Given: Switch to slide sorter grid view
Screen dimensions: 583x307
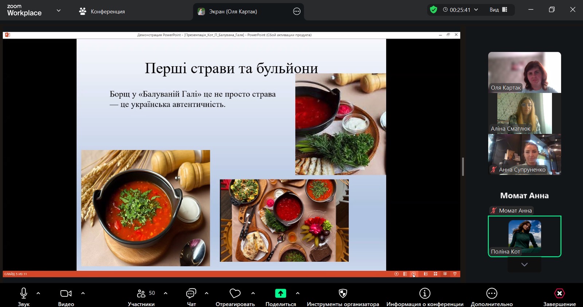Looking at the screenshot, I should [435, 274].
